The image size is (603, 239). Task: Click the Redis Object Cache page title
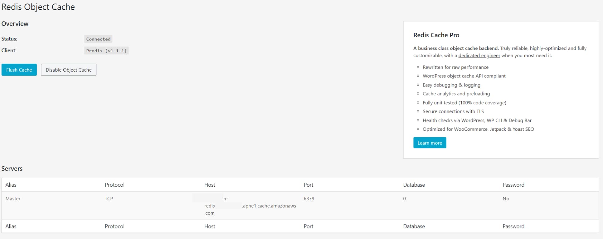tap(38, 7)
